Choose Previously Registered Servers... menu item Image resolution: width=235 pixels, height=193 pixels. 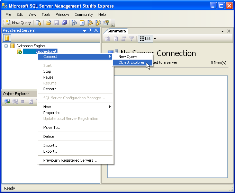pos(75,160)
